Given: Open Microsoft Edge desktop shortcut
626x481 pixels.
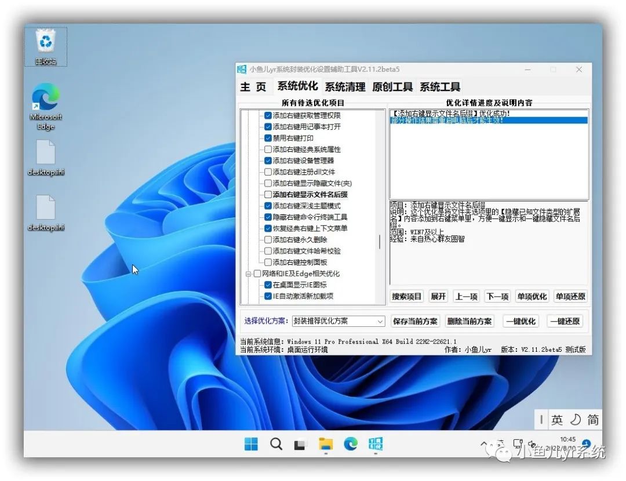Looking at the screenshot, I should [46, 106].
